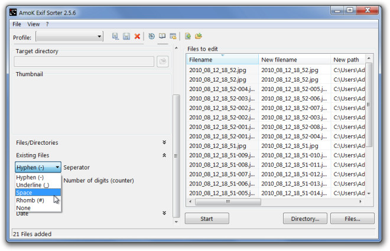Click the AmoK Exif Sorter title bar icon
The height and width of the screenshot is (251, 390).
point(13,12)
